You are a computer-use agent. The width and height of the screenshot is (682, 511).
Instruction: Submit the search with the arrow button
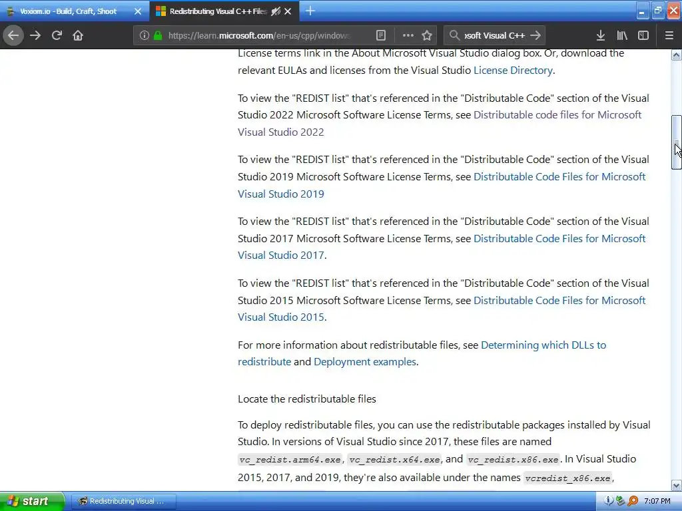536,35
